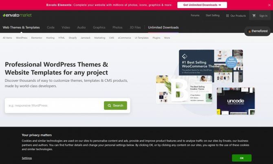Accept cookies with OK button
The image size is (273, 164).
(242, 158)
